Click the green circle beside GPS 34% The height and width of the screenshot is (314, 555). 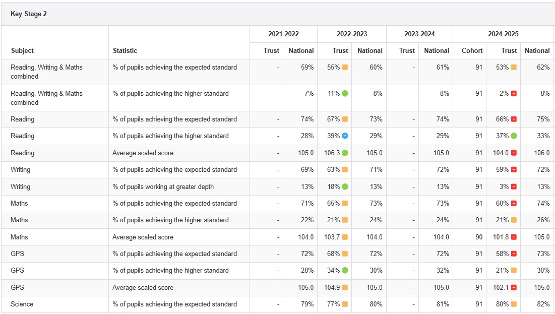pos(345,271)
